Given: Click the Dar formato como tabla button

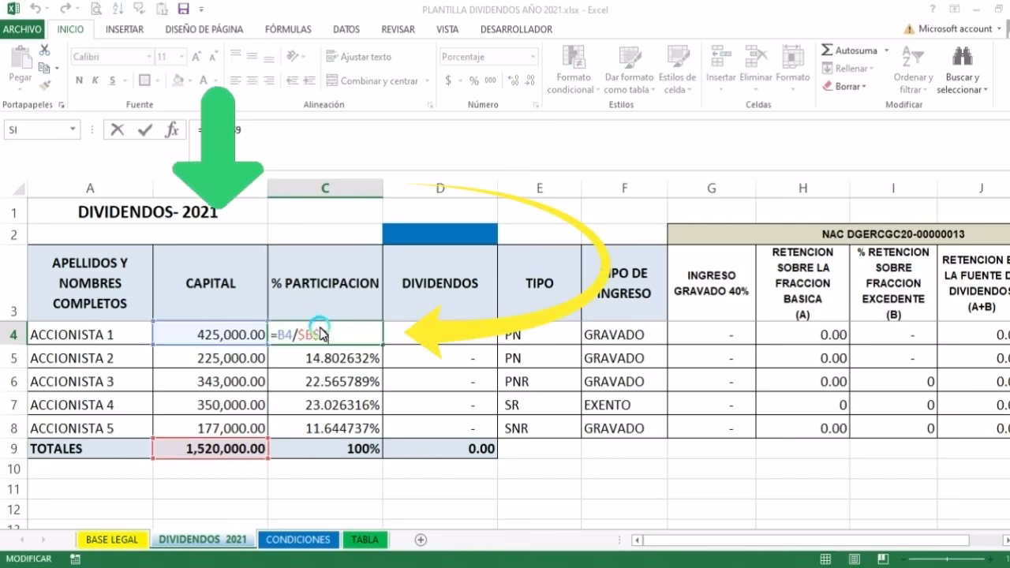Looking at the screenshot, I should (629, 69).
